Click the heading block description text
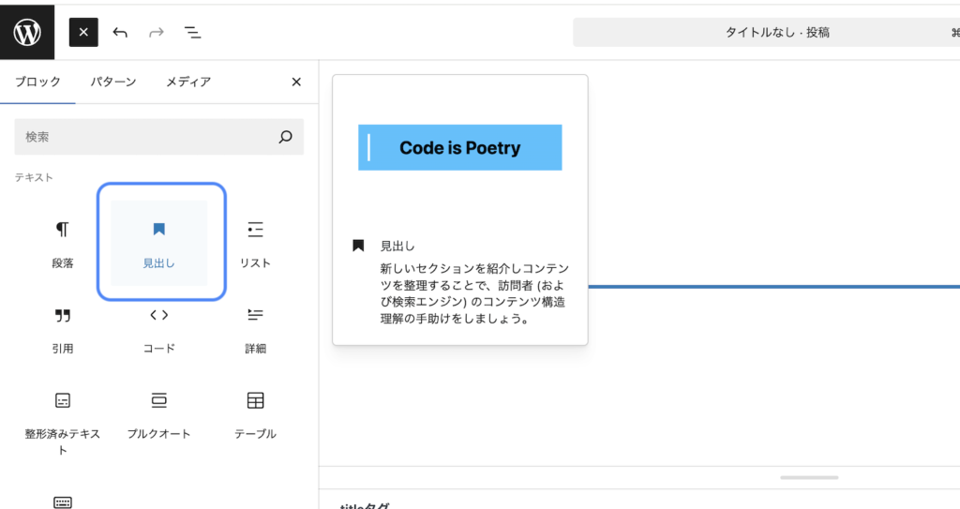 click(474, 293)
